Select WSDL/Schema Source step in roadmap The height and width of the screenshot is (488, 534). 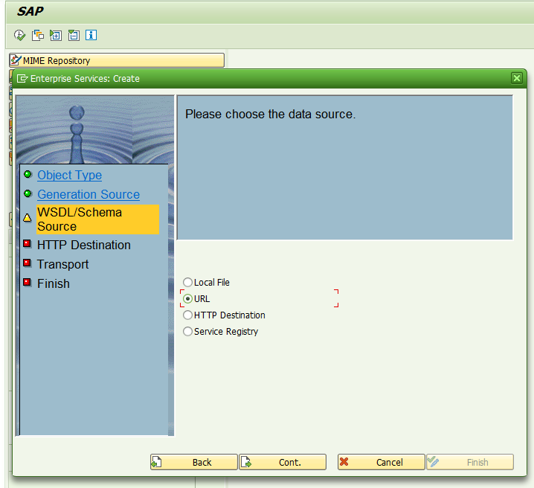click(97, 219)
